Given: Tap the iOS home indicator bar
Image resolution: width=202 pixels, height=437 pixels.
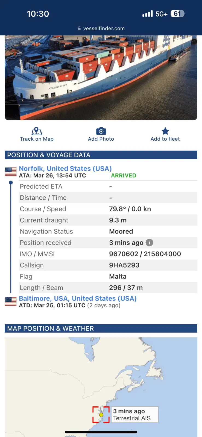Looking at the screenshot, I should click(101, 432).
